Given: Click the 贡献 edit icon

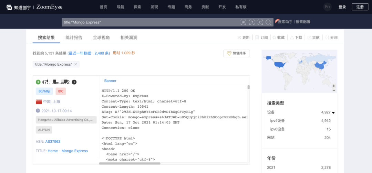Looking at the screenshot, I should pyautogui.click(x=309, y=37).
